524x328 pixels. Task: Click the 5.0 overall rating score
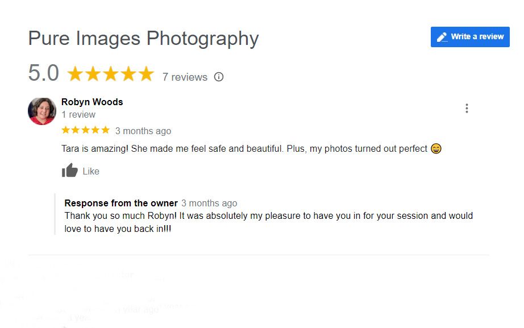click(x=43, y=73)
